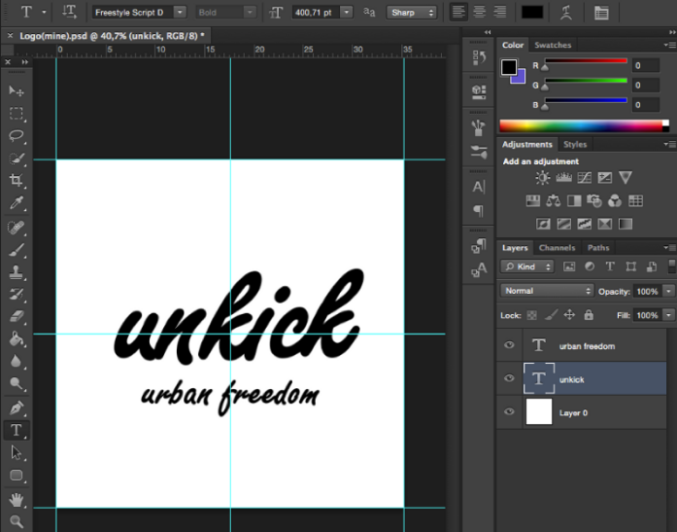The width and height of the screenshot is (677, 532).
Task: Left align the text
Action: pos(458,12)
